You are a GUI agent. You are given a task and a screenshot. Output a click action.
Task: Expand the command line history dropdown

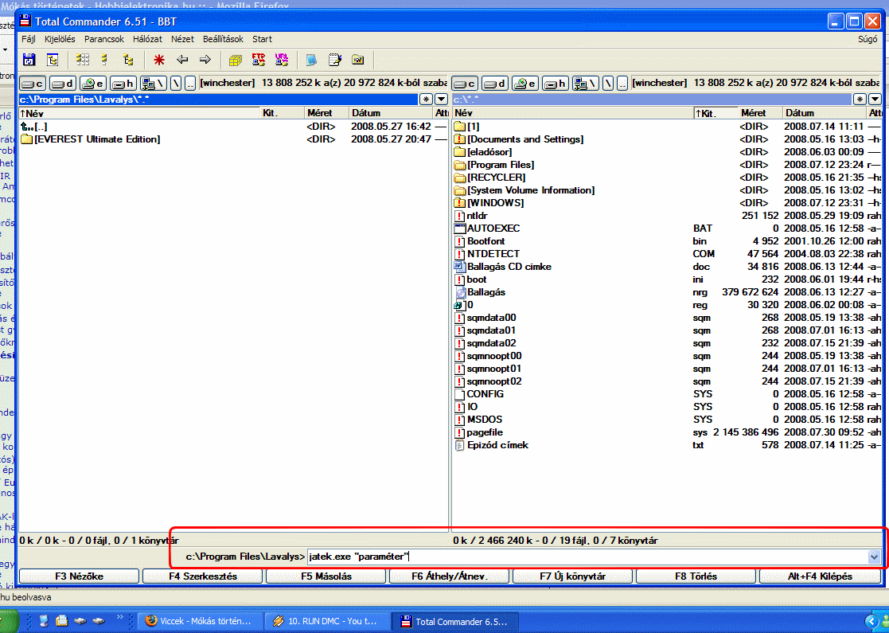(874, 557)
